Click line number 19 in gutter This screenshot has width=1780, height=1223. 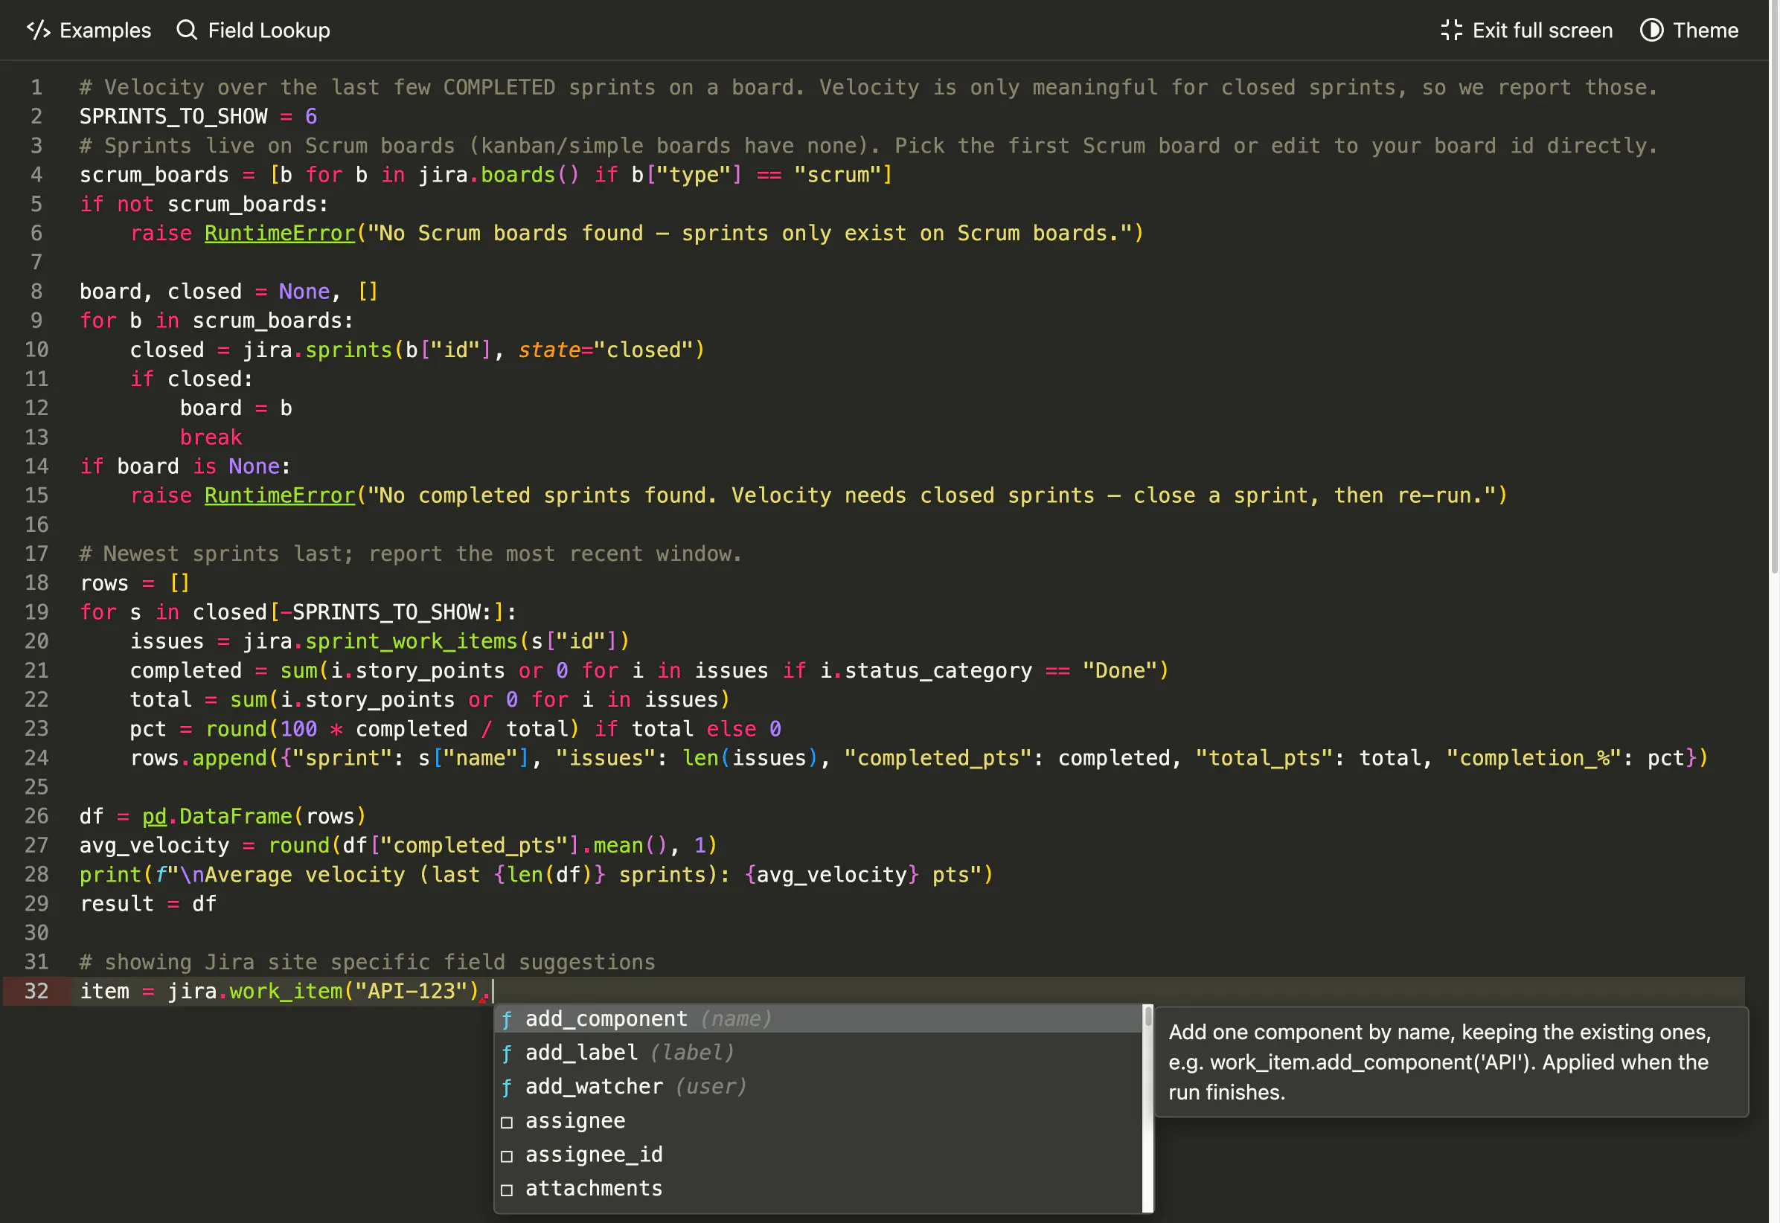tap(36, 612)
